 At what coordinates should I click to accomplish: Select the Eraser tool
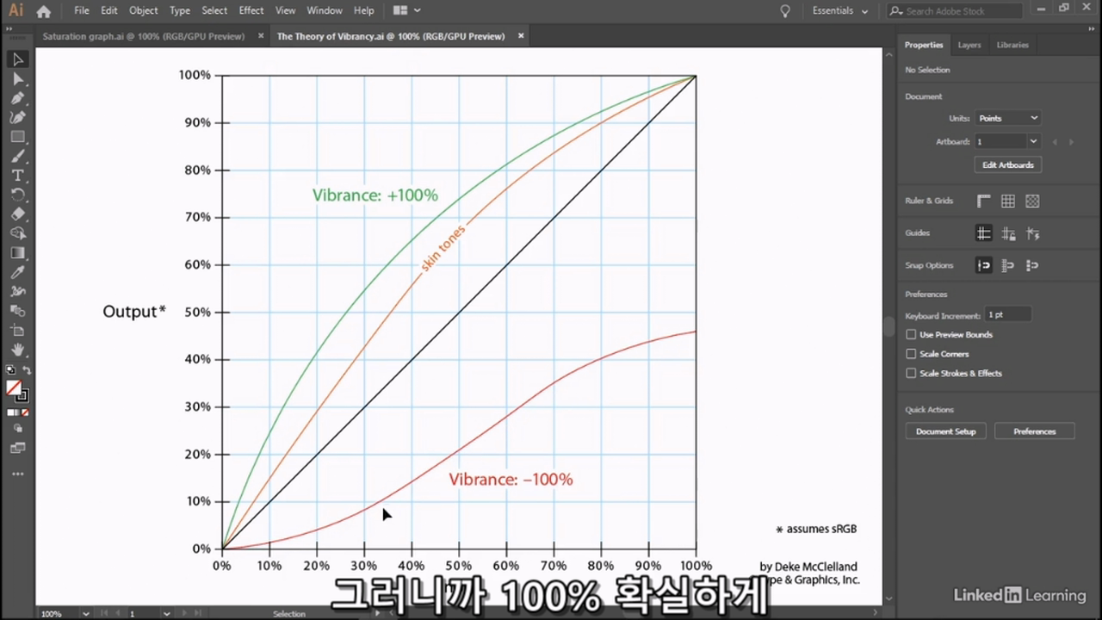tap(17, 214)
